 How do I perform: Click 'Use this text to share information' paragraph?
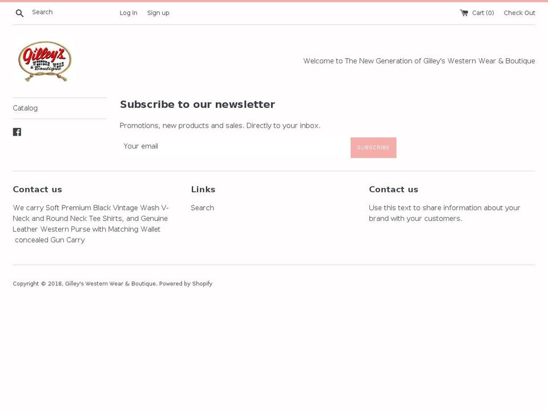coord(445,213)
